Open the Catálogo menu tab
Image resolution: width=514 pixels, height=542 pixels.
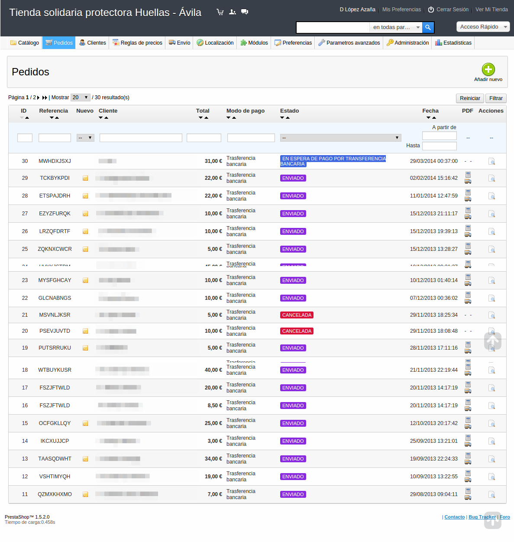[25, 43]
